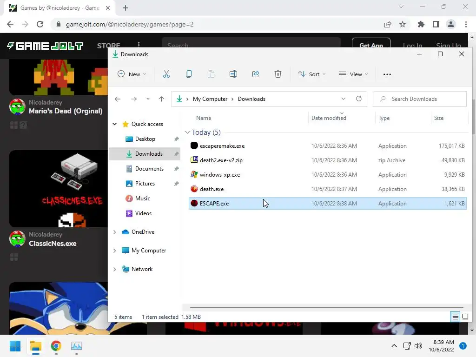476x357 pixels.
Task: Open Chrome side panel icon
Action: pyautogui.click(x=436, y=24)
